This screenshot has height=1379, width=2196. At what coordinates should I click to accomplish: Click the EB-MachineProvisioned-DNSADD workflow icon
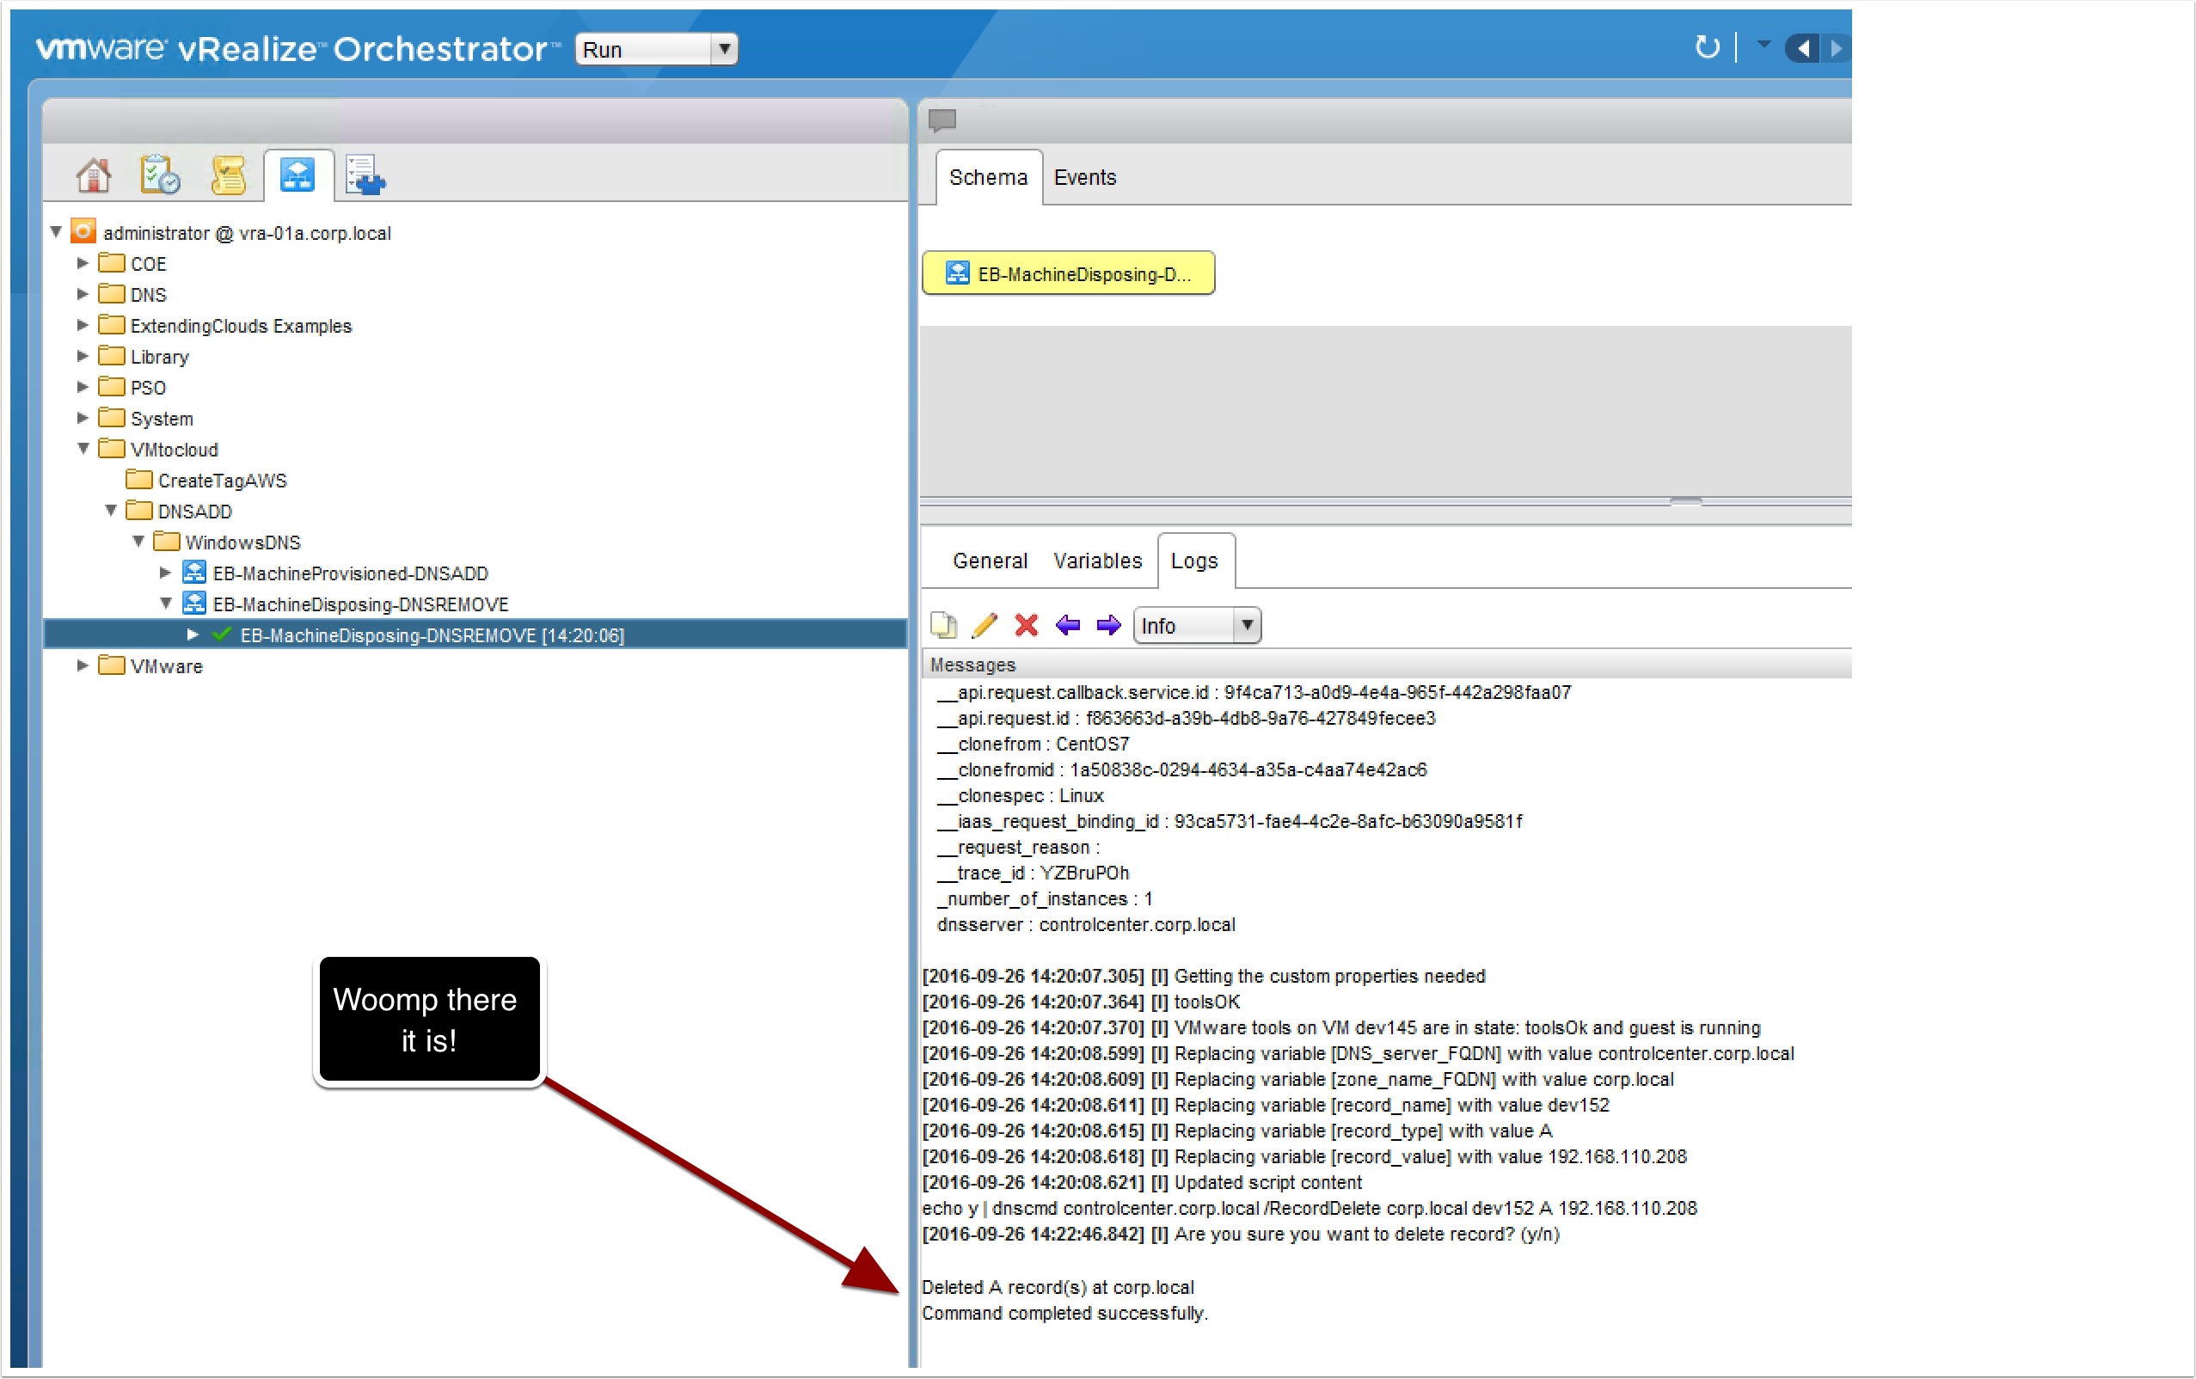[194, 572]
